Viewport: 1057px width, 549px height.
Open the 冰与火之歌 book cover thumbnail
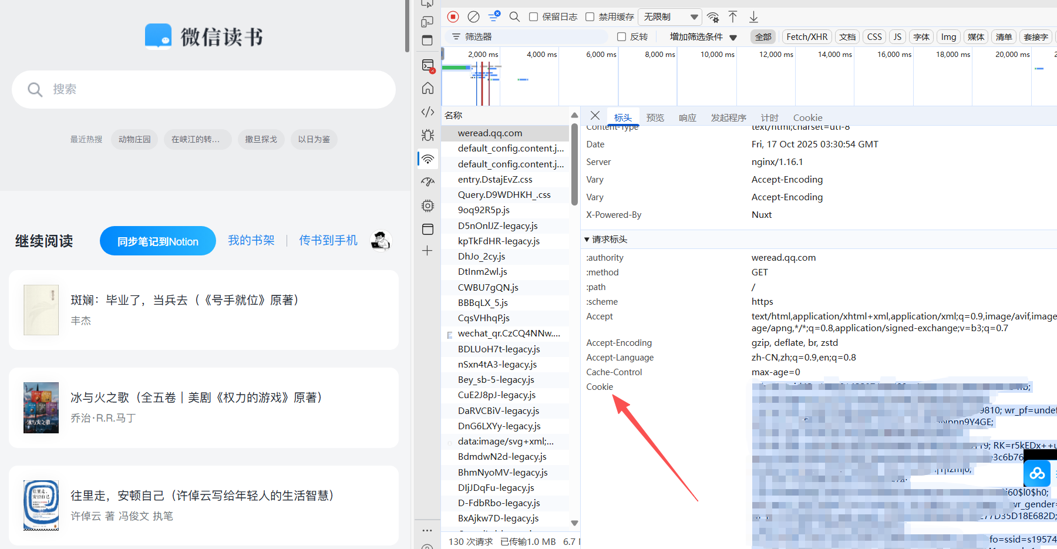[x=41, y=407]
